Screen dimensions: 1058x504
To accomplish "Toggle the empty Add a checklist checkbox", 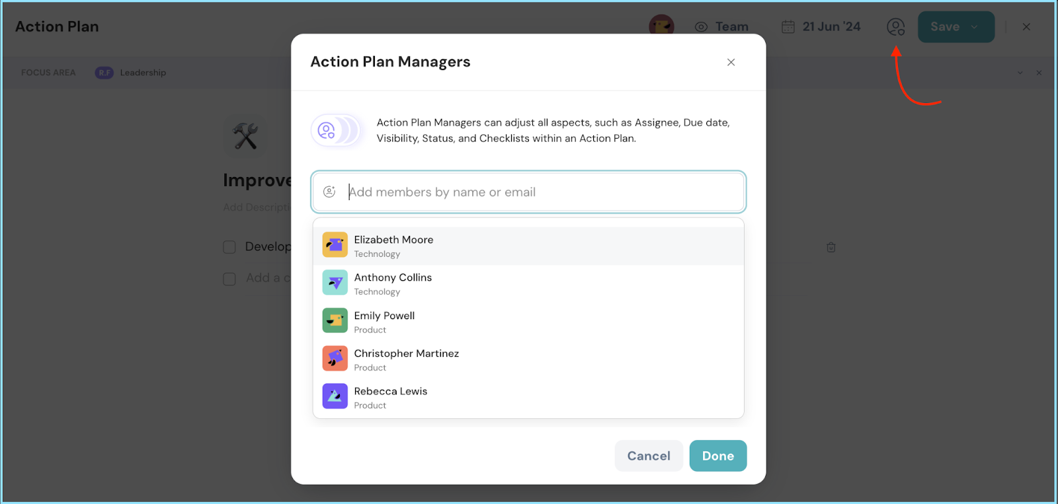I will pyautogui.click(x=229, y=279).
